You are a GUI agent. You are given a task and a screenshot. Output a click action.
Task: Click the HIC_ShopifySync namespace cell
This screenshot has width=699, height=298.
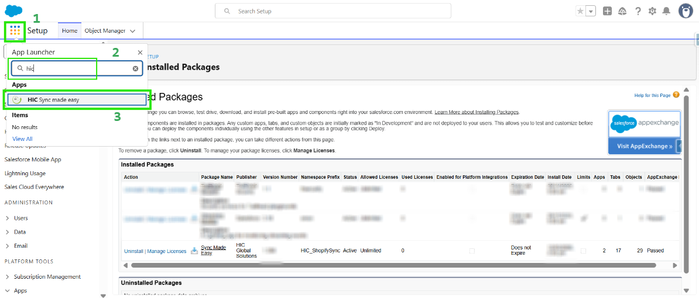(x=321, y=251)
